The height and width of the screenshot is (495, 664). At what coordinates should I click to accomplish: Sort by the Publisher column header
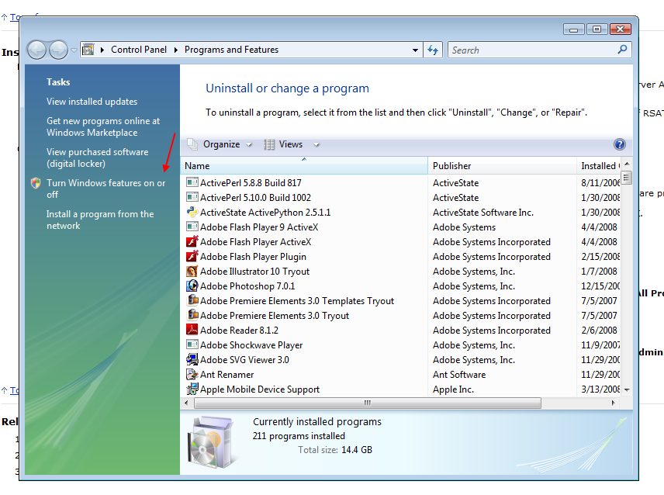(502, 165)
